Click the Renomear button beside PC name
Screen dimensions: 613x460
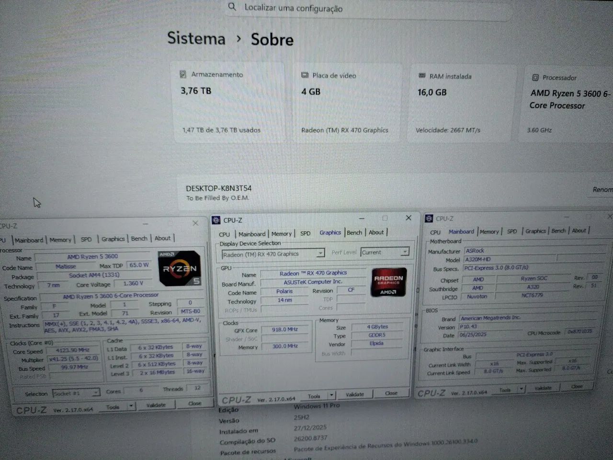tap(602, 190)
